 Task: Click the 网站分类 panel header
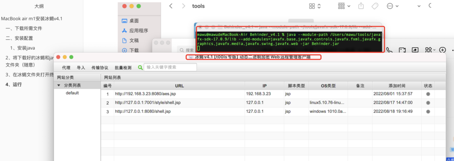(65, 77)
